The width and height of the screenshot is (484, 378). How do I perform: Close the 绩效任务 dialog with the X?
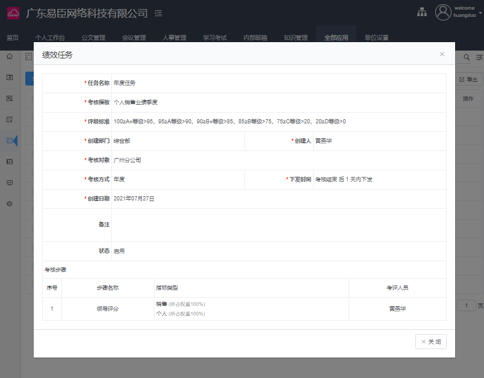[x=442, y=54]
